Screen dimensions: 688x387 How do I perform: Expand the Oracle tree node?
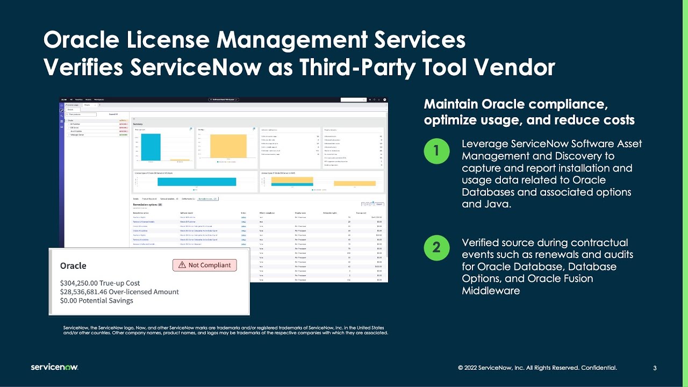[66, 120]
